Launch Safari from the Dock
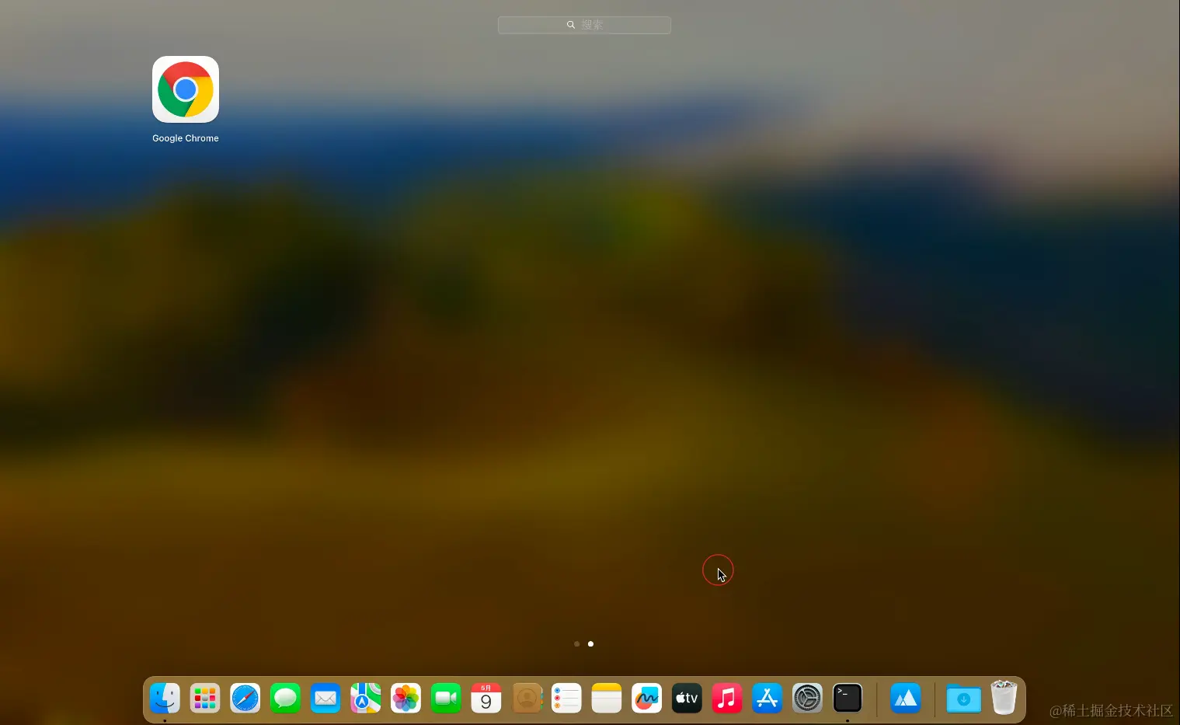1180x725 pixels. pos(245,698)
